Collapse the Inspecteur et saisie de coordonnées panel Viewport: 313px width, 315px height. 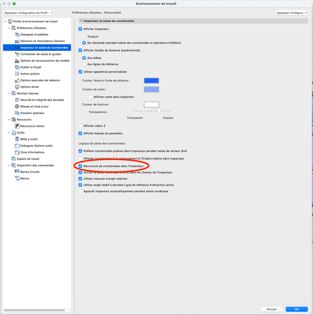click(81, 21)
